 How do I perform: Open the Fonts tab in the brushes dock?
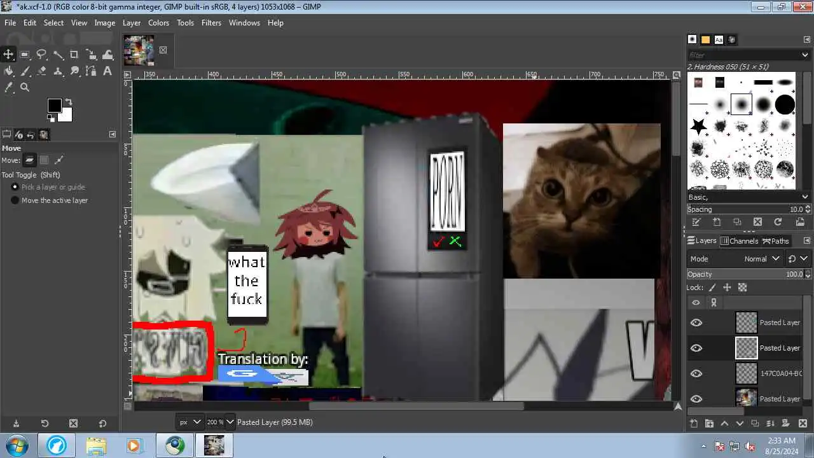[x=719, y=39]
